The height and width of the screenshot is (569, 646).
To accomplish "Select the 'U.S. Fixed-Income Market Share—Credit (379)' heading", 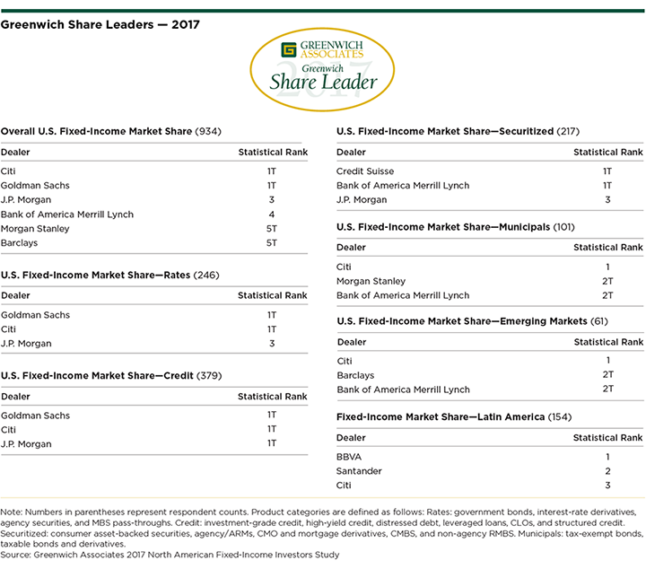I will tap(111, 376).
